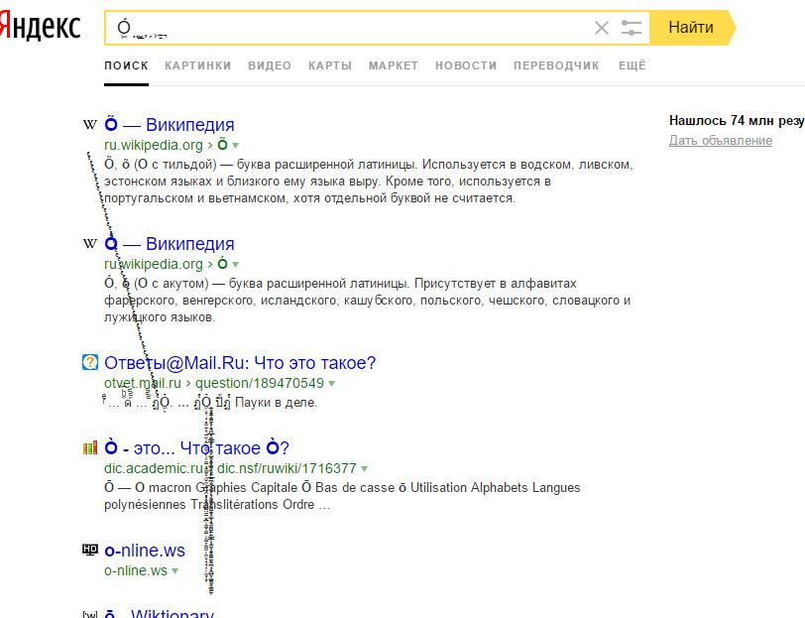Open the Ó — Википедия result
The image size is (805, 618).
[x=169, y=243]
